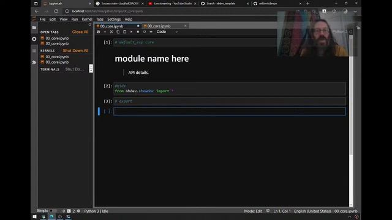Image resolution: width=392 pixels, height=220 pixels.
Task: Open the cell type Code dropdown
Action: pyautogui.click(x=167, y=32)
